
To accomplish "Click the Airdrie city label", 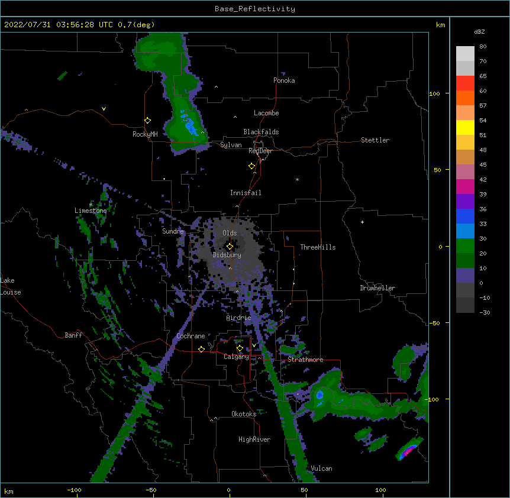I will (239, 318).
